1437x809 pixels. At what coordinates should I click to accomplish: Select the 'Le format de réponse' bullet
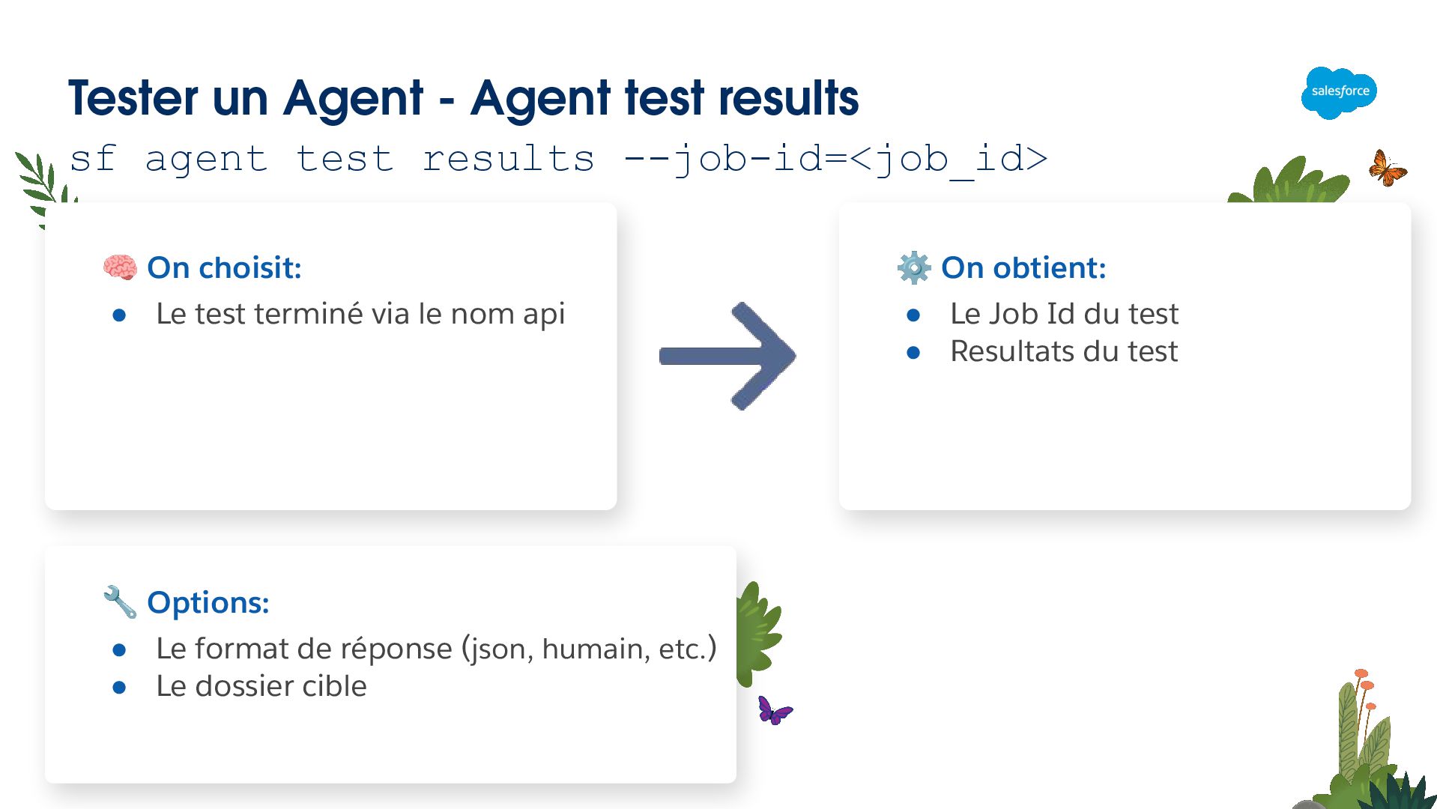pyautogui.click(x=435, y=649)
